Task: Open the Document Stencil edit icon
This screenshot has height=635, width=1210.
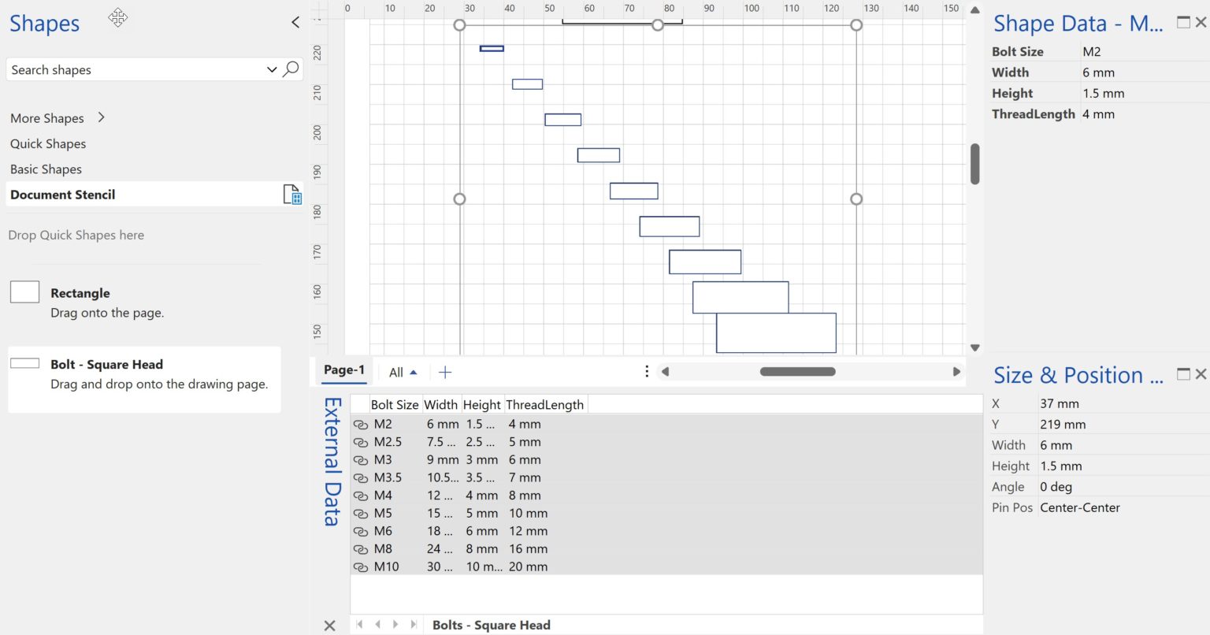Action: (292, 195)
